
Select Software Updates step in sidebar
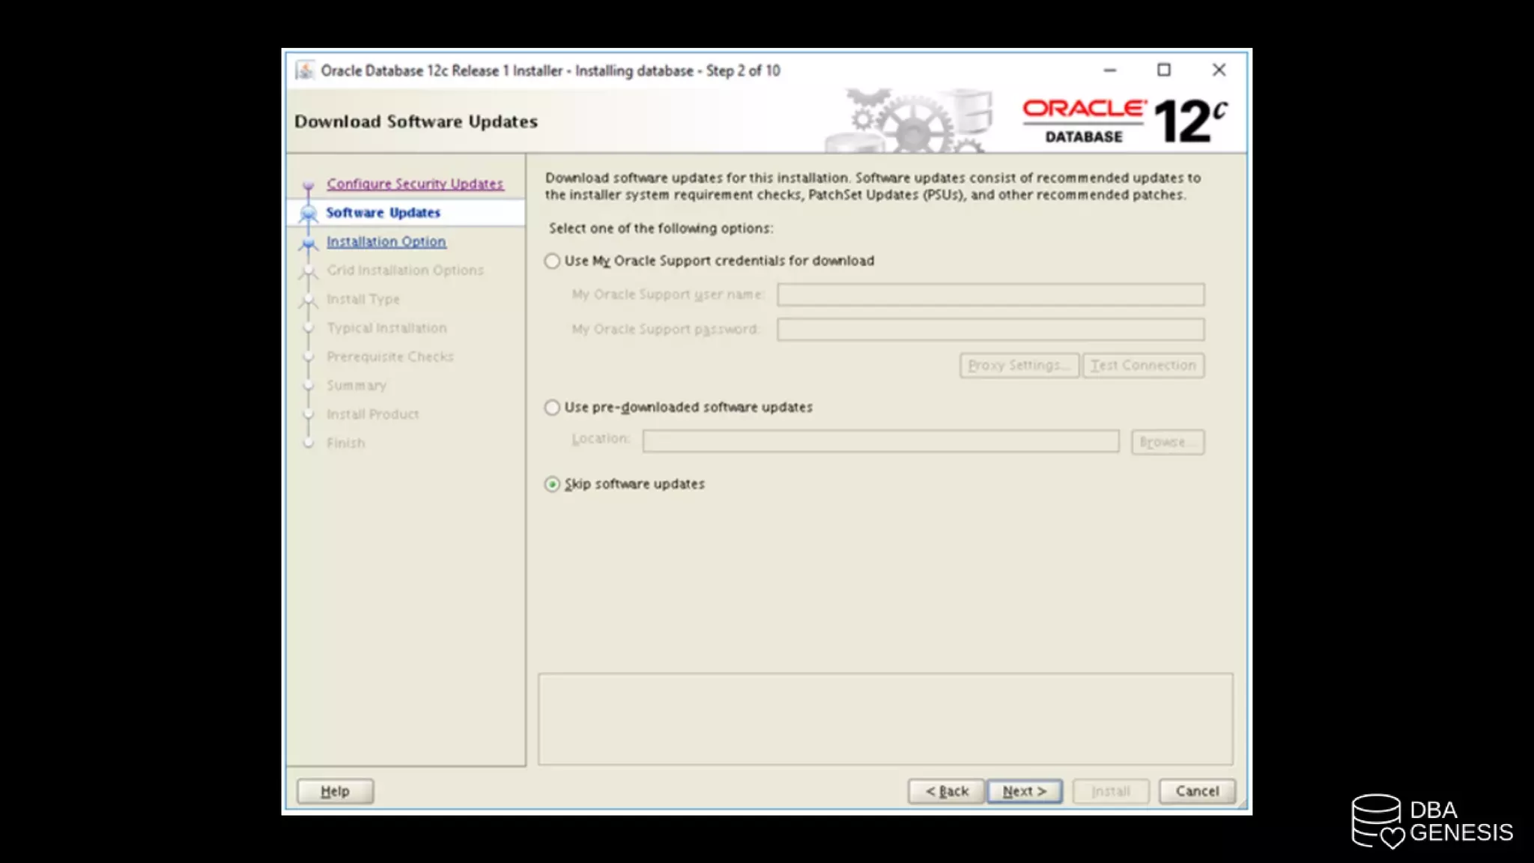click(x=383, y=213)
